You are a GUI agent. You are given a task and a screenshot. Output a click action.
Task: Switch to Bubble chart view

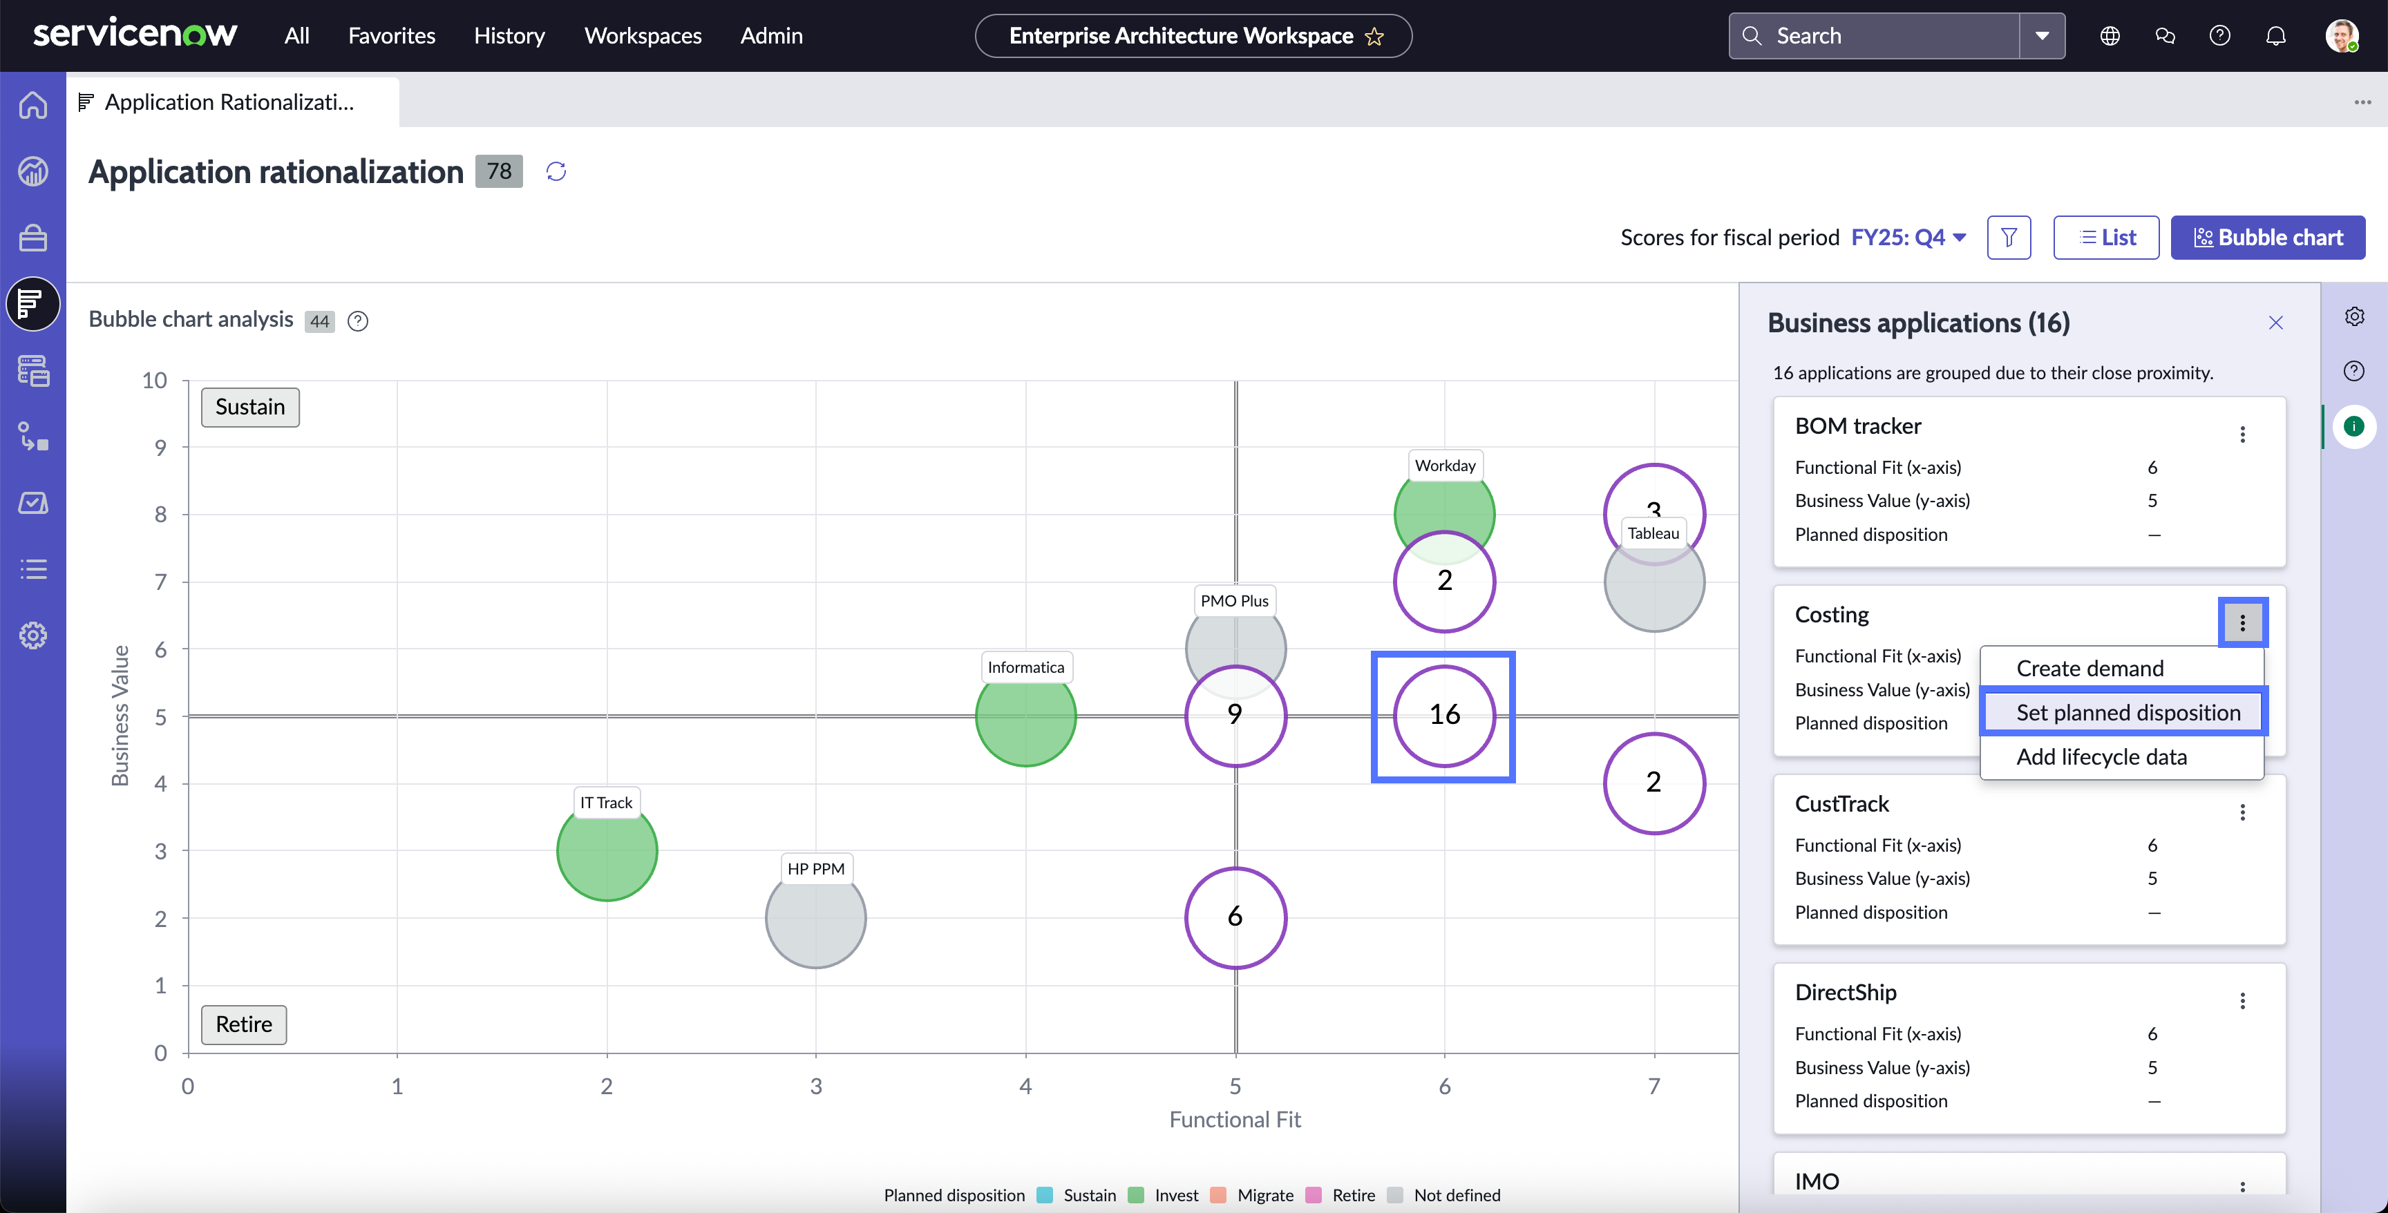(x=2268, y=237)
